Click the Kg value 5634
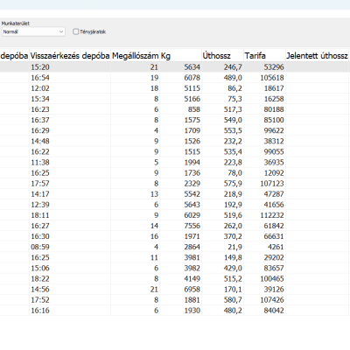The height and width of the screenshot is (350, 350). point(192,67)
